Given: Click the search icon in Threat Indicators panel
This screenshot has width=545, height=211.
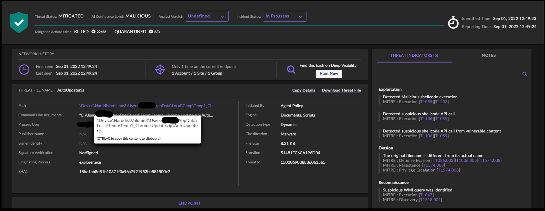Looking at the screenshot, I should point(524,74).
